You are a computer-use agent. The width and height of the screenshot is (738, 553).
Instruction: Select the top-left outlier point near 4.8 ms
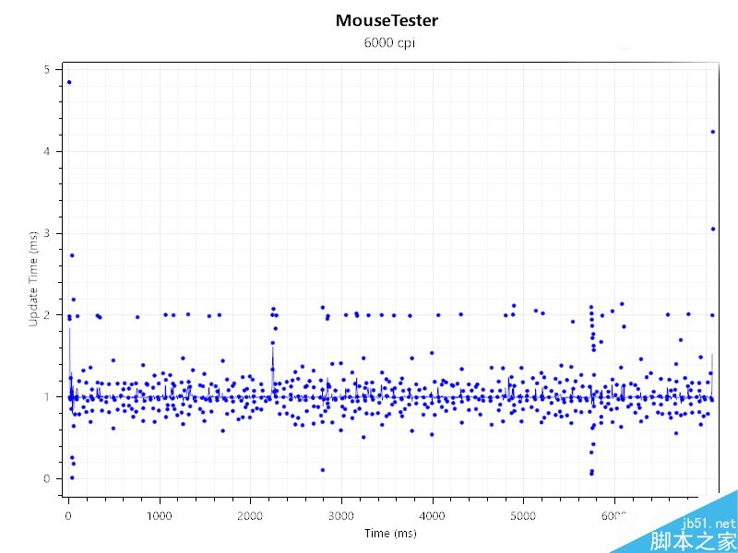pyautogui.click(x=69, y=82)
